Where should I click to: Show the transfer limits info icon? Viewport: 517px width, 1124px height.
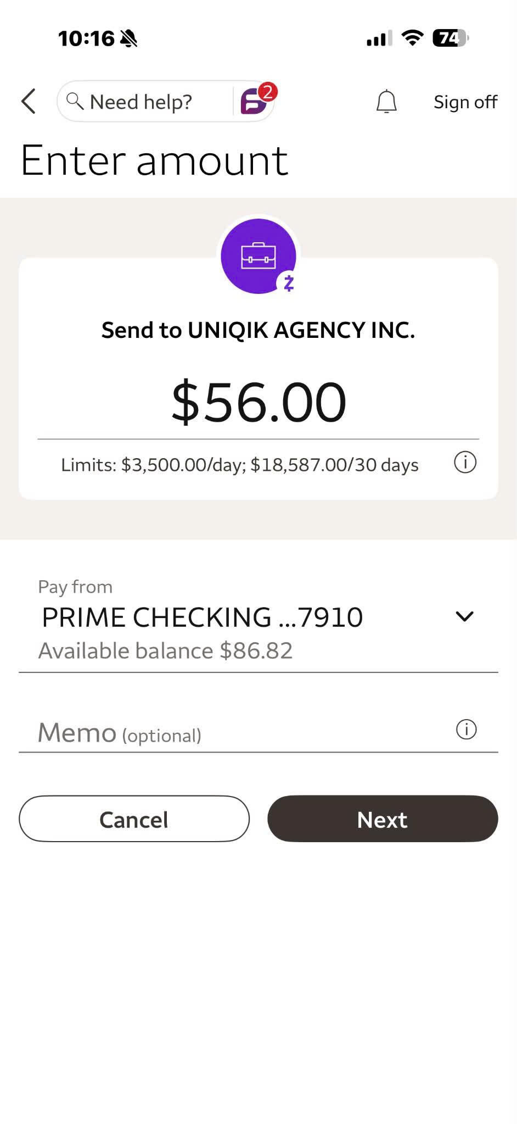click(x=465, y=463)
